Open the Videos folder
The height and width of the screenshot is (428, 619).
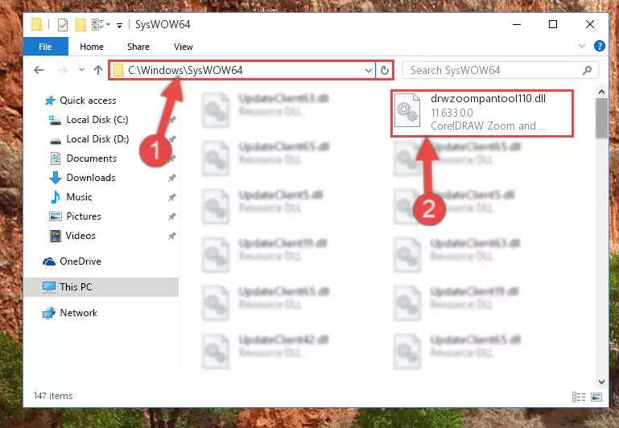click(80, 236)
